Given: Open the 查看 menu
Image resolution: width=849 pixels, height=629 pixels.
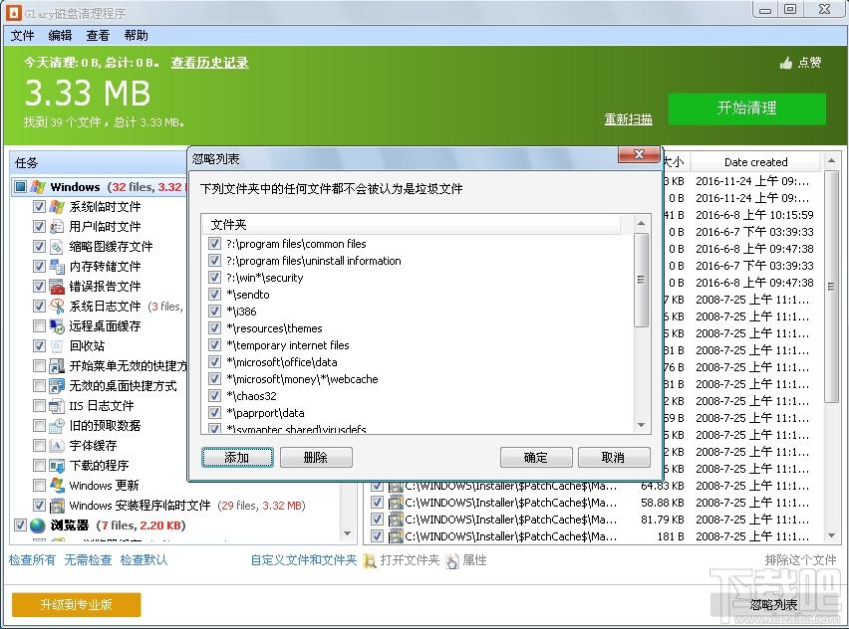Looking at the screenshot, I should click(98, 35).
